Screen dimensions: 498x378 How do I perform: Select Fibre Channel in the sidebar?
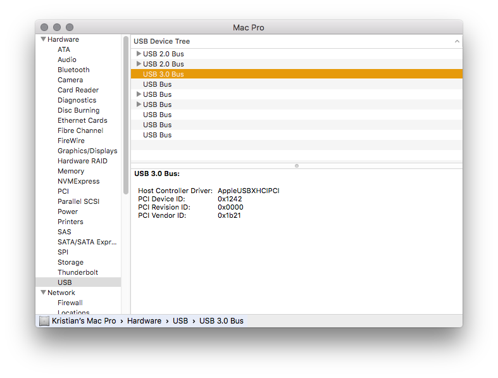coord(80,130)
